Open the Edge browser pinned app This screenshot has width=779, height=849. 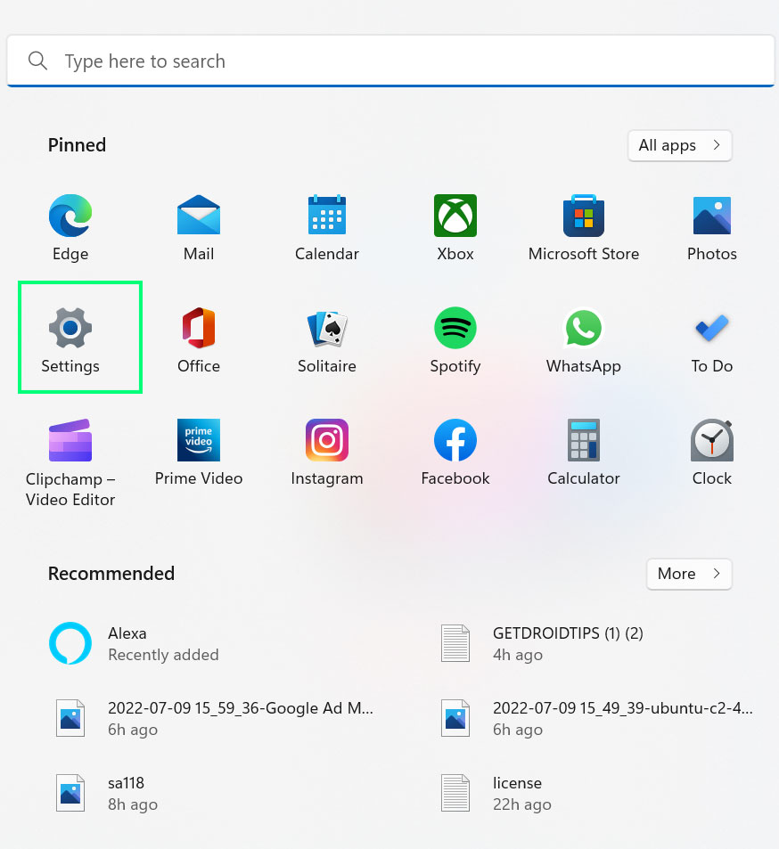(x=70, y=227)
